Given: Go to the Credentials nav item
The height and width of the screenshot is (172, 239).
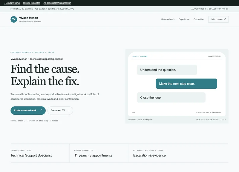Looking at the screenshot, I should tap(199, 19).
